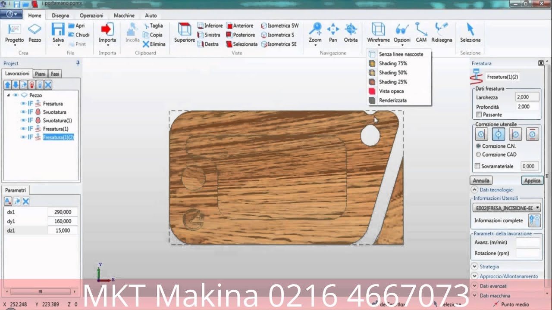Open the Macchine ribbon tab
Image resolution: width=552 pixels, height=310 pixels.
coord(124,15)
